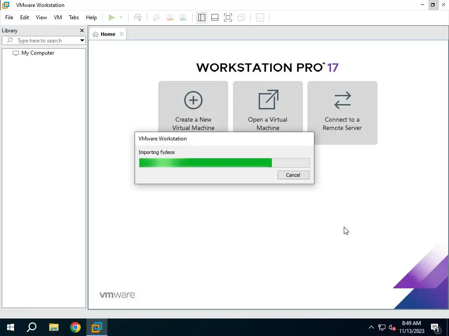Open File Explorer from the taskbar
The image size is (449, 336).
coord(53,327)
